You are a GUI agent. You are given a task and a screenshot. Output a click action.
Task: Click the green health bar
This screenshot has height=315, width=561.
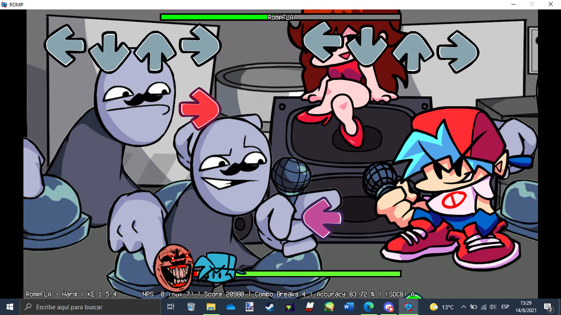[298, 274]
